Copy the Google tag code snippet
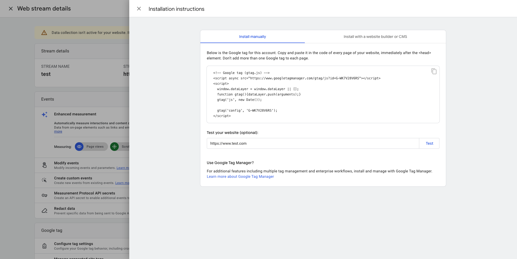The width and height of the screenshot is (517, 259). 434,71
